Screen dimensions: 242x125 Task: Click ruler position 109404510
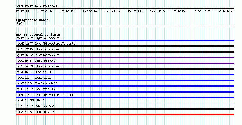point(202,11)
